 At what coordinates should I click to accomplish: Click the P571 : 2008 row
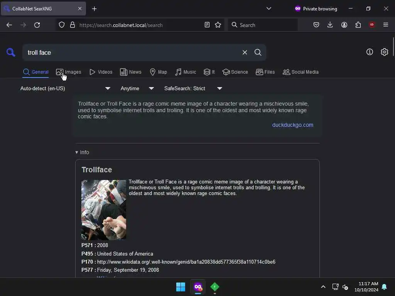(x=95, y=245)
